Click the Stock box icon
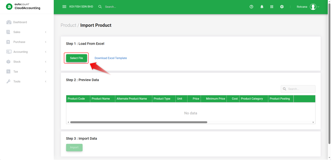The image size is (332, 161). coord(9,62)
